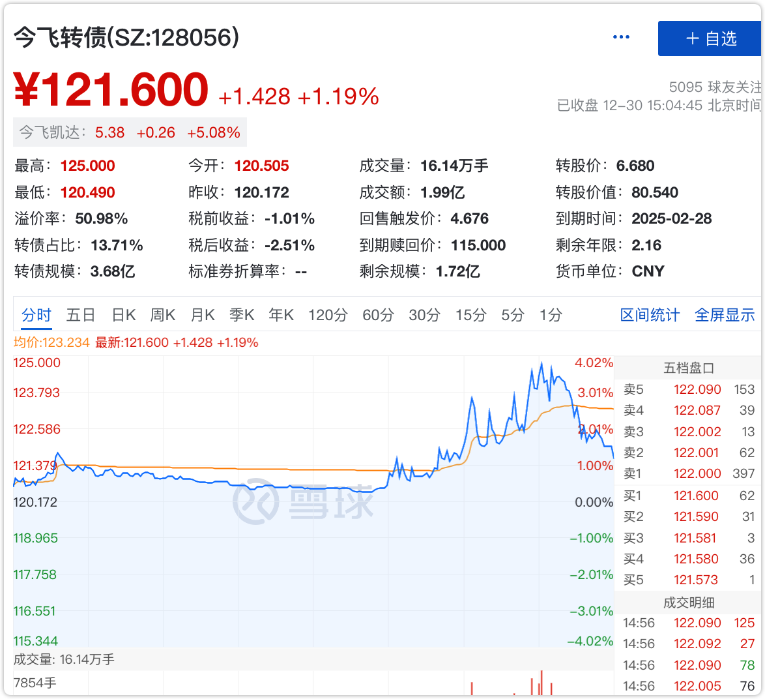
Task: Choose the 60分 interval tab
Action: pos(378,316)
